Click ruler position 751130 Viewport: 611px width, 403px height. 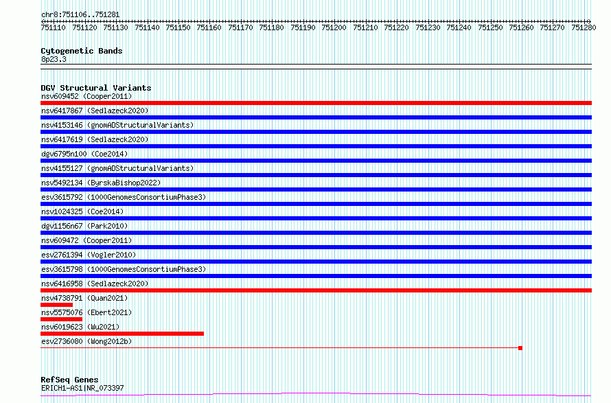tap(116, 27)
